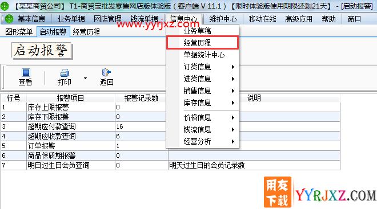377x209 pixels.
Task: Click the title bar green application icon
Action: click(x=5, y=6)
